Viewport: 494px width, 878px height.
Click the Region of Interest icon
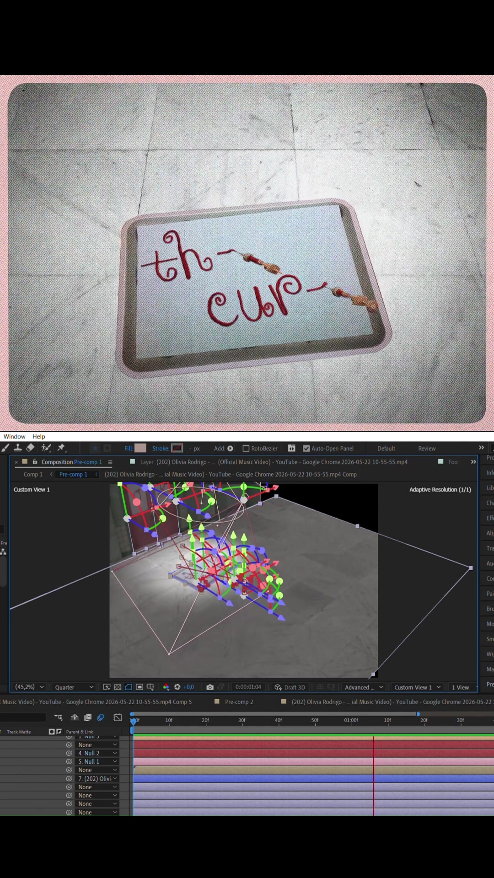pyautogui.click(x=140, y=687)
